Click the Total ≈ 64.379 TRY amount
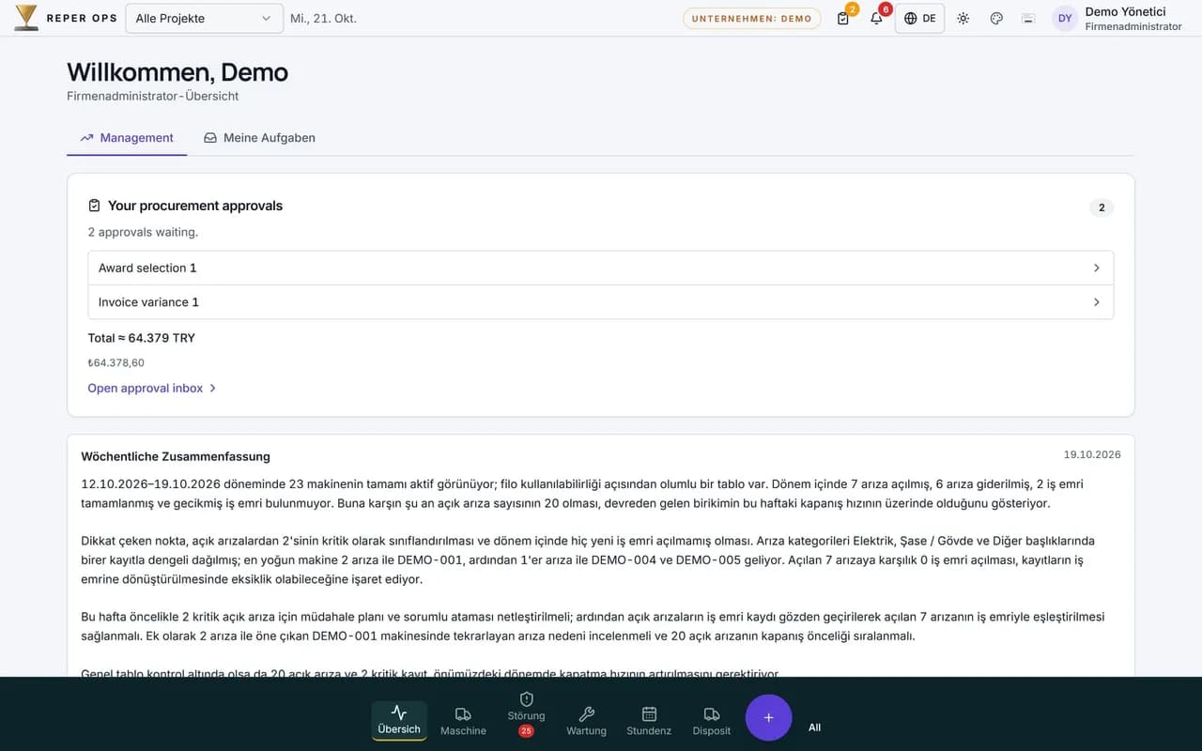 tap(142, 338)
